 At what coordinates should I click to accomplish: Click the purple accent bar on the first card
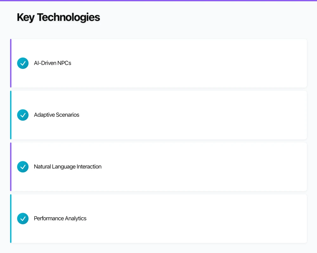tap(10, 63)
